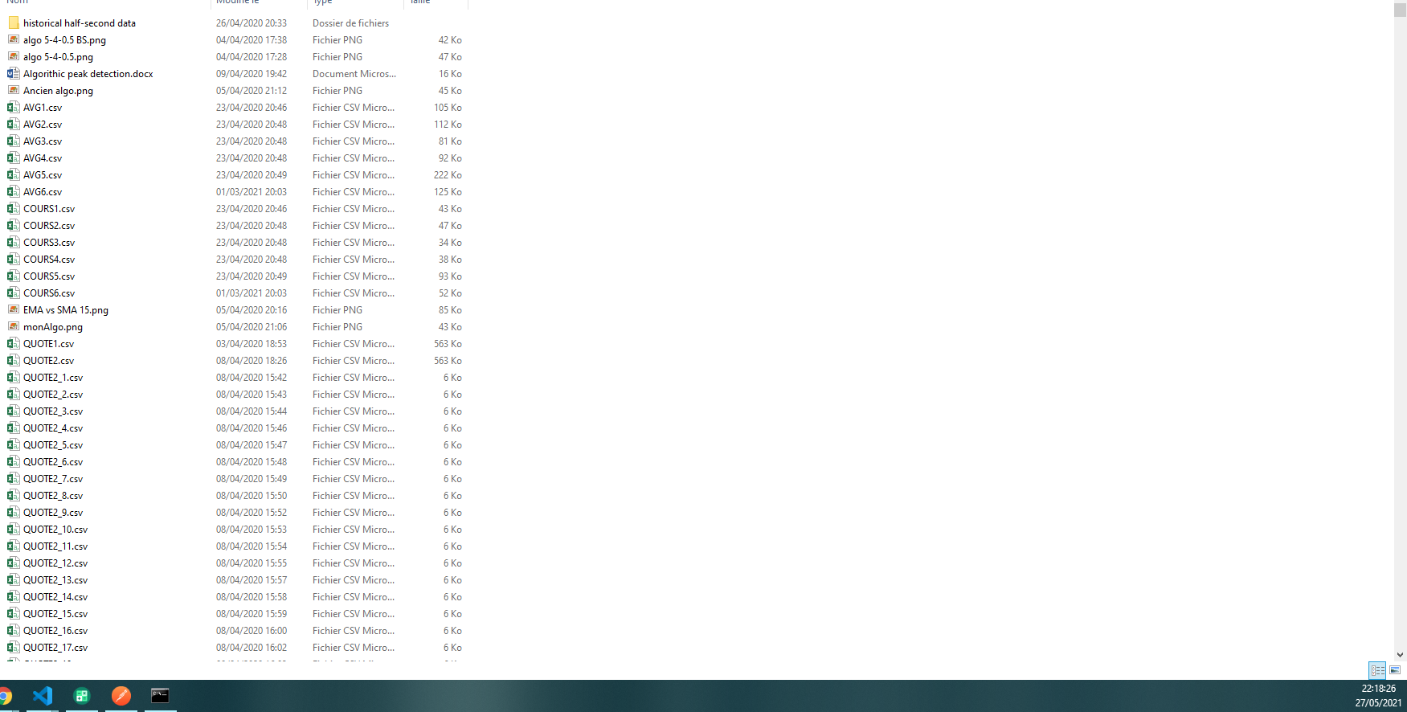Select the Excel icon of AVG2.csv
The width and height of the screenshot is (1407, 712).
[14, 125]
